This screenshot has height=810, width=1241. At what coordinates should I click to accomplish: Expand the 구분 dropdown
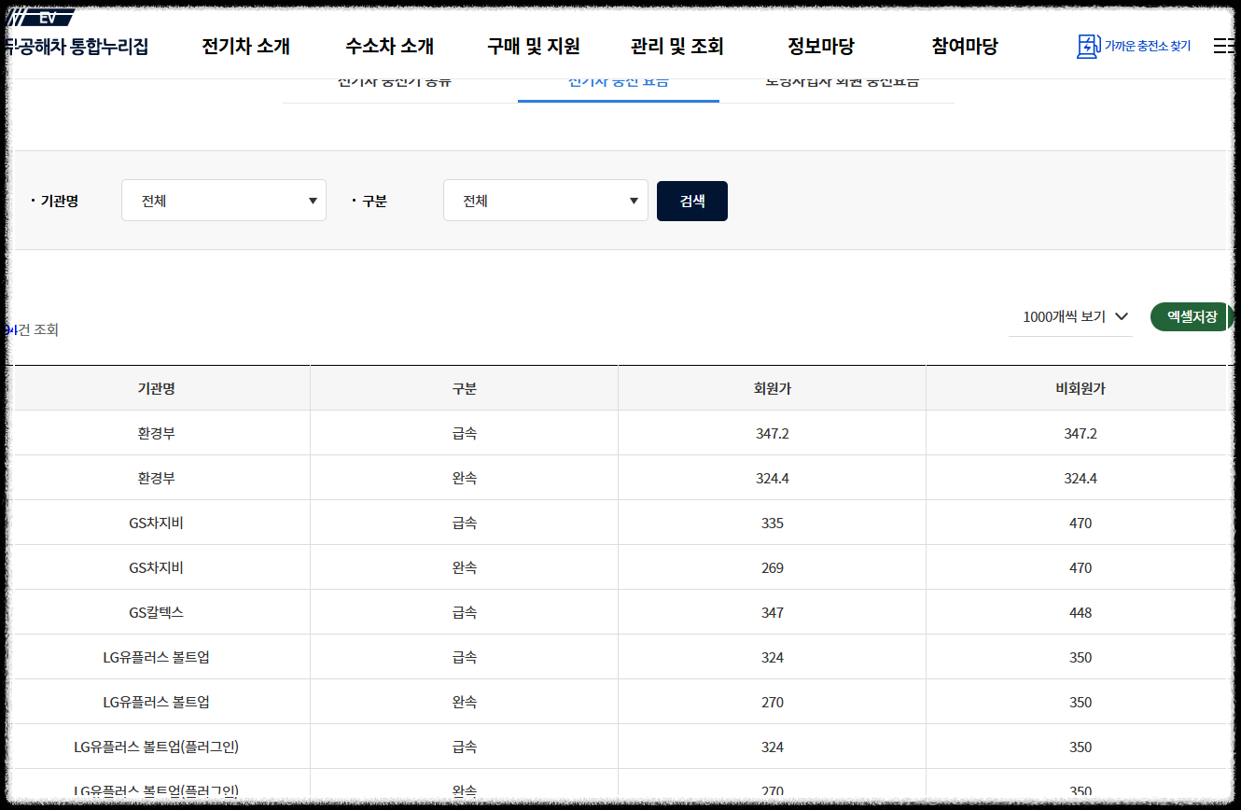point(546,201)
